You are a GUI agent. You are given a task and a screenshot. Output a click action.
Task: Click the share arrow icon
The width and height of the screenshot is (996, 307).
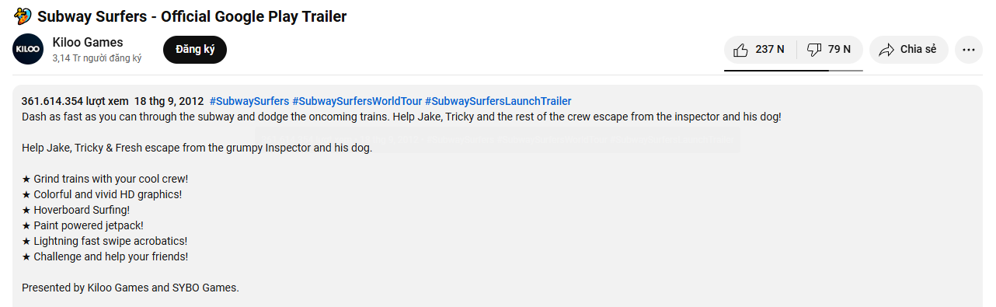[x=886, y=50]
